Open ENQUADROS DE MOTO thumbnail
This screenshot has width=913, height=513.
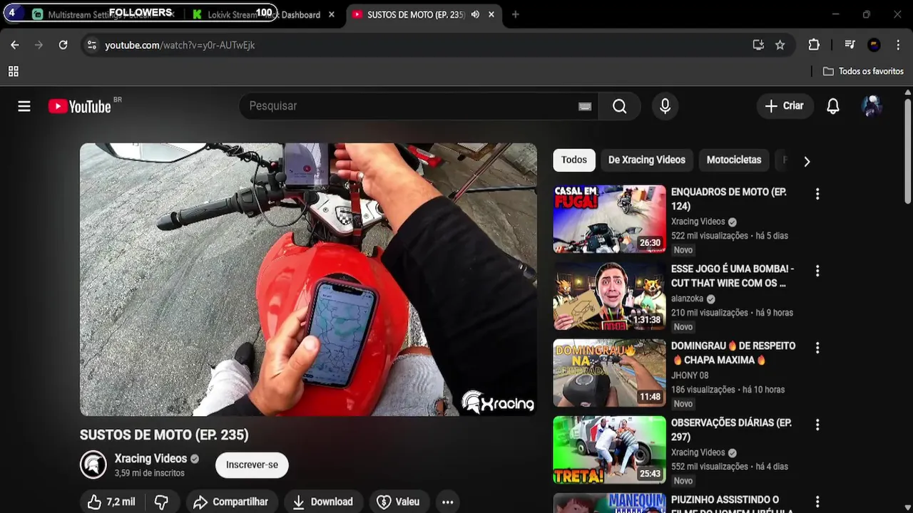click(x=609, y=219)
